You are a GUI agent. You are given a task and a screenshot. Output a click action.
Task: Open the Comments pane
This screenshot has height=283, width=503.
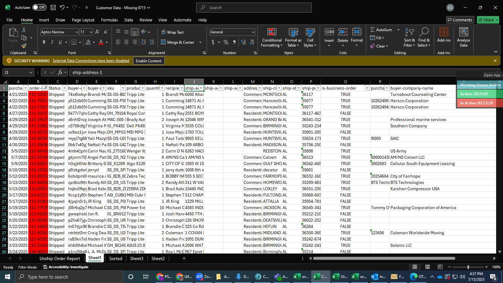point(460,20)
